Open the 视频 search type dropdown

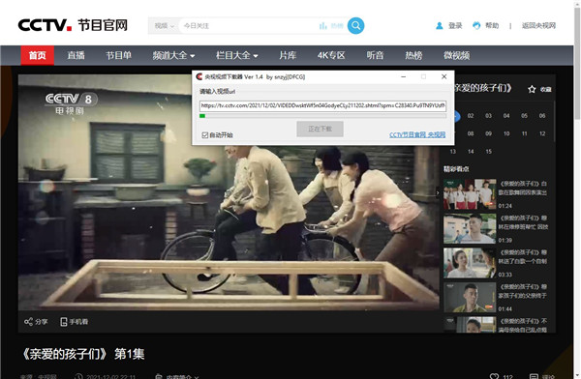pyautogui.click(x=165, y=25)
